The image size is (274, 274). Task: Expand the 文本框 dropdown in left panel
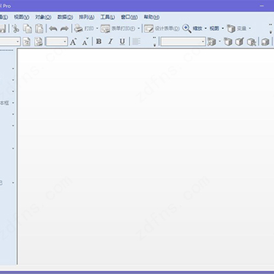tap(13, 103)
